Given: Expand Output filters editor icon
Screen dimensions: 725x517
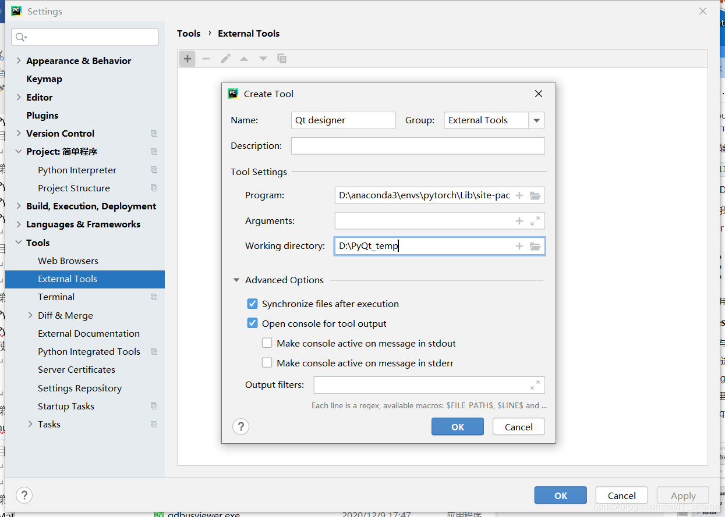Looking at the screenshot, I should [x=535, y=384].
